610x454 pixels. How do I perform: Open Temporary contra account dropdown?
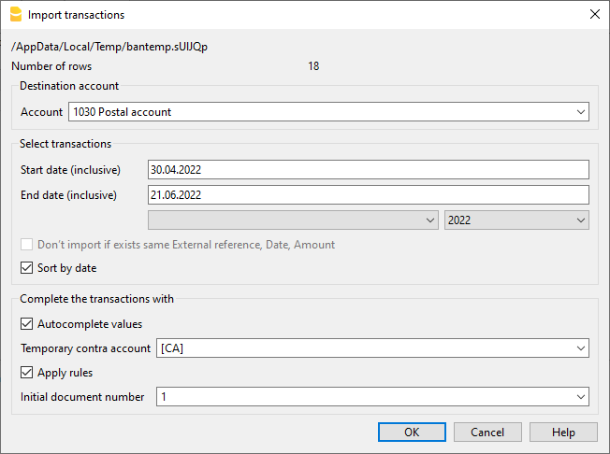(372, 348)
